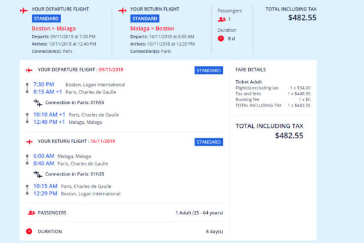
Task: Click connection planes icon for Paris 01h55 layover
Action: [x=38, y=103]
